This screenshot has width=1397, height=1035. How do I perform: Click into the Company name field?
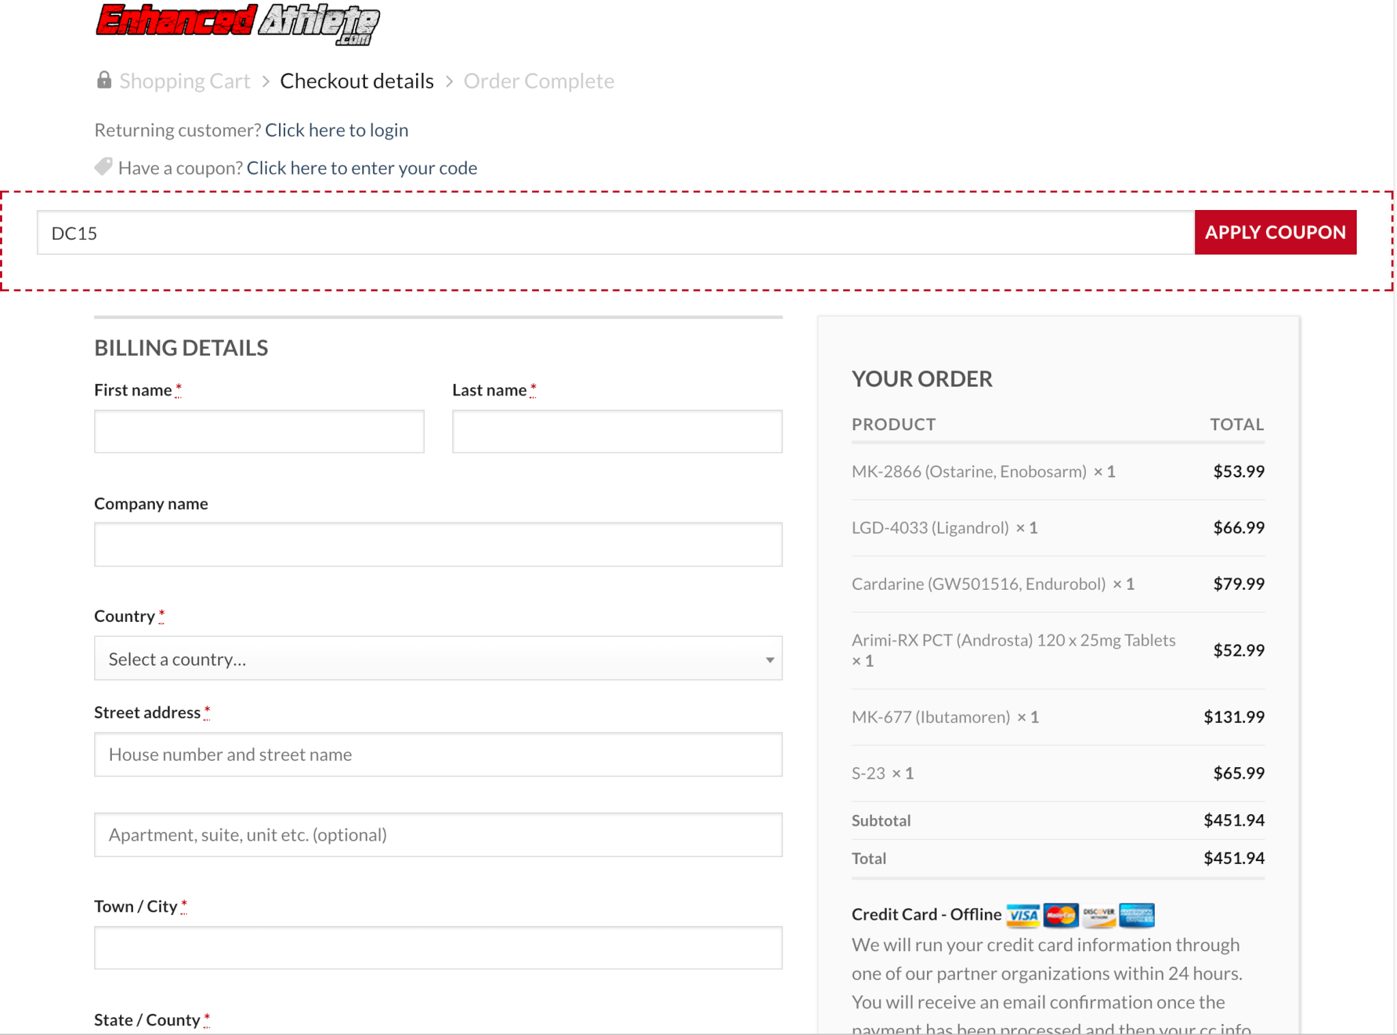point(438,544)
